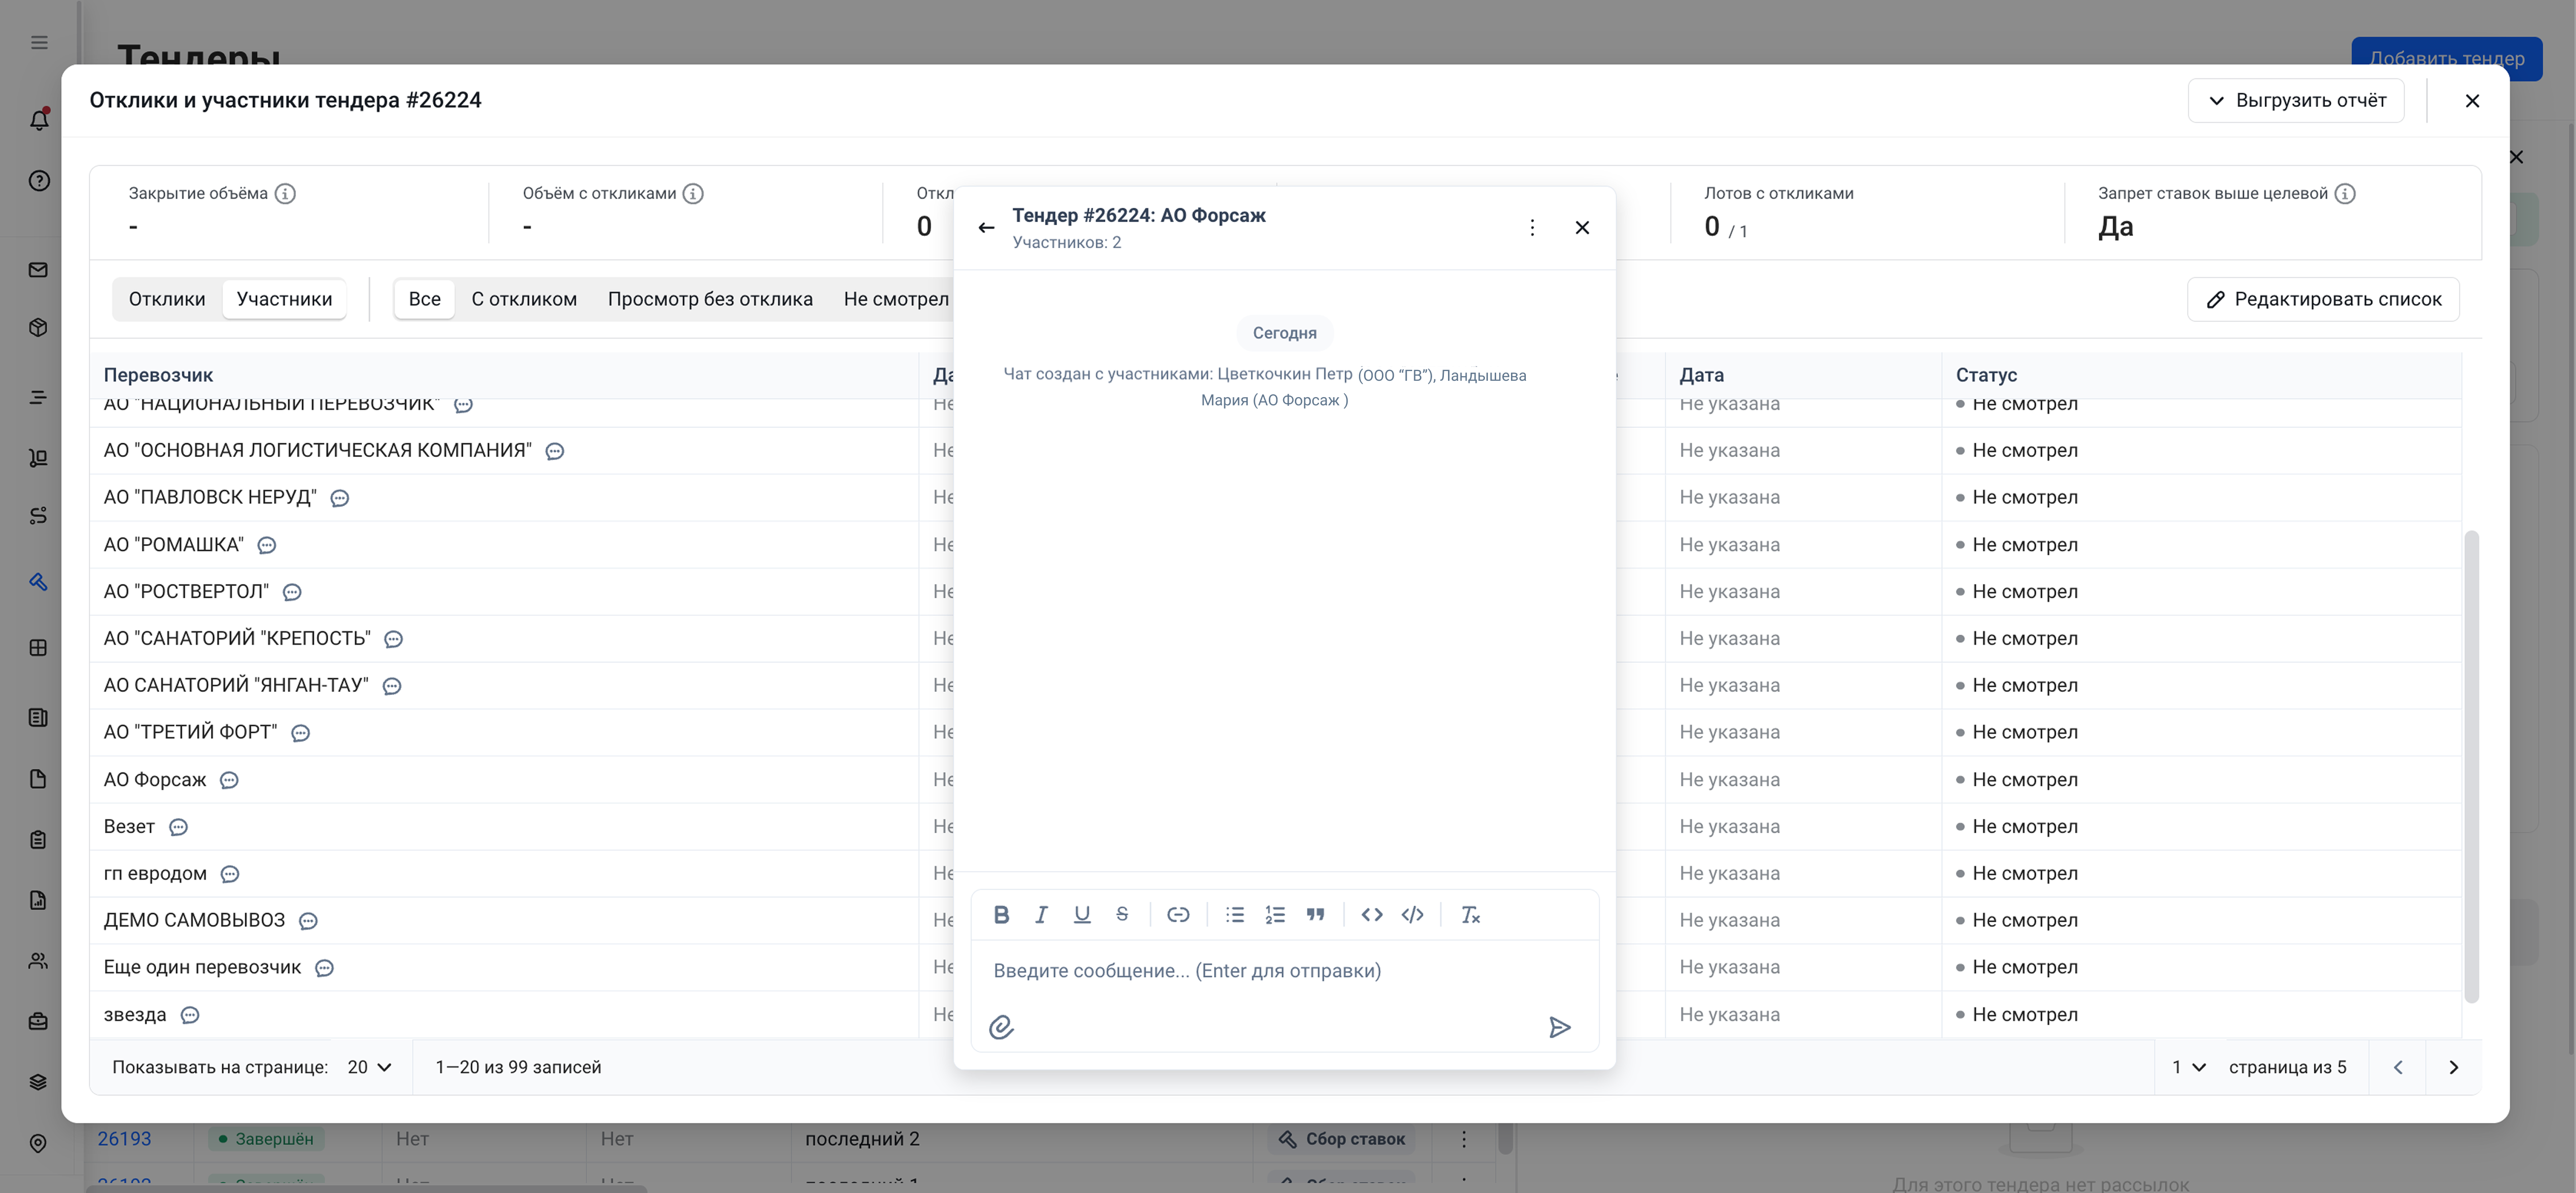Open users icon in the sidebar
The height and width of the screenshot is (1193, 2576).
pos(39,961)
